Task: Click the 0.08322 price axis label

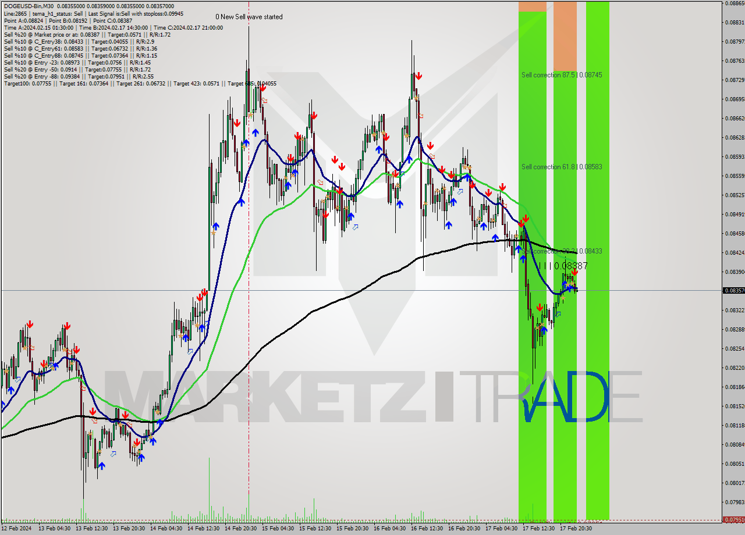Action: (x=735, y=310)
